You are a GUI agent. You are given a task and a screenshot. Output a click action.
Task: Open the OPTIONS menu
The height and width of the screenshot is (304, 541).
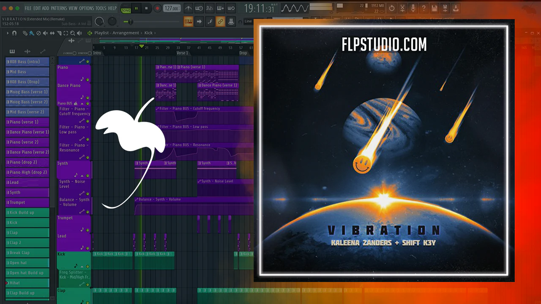[x=87, y=8]
